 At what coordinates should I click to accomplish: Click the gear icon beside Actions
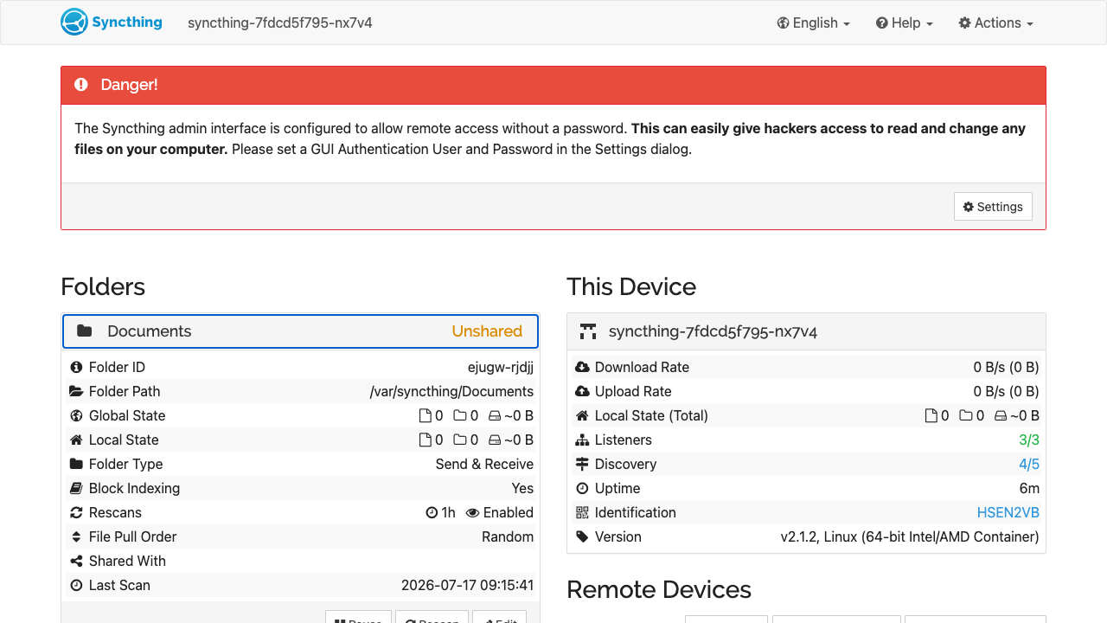pos(964,23)
